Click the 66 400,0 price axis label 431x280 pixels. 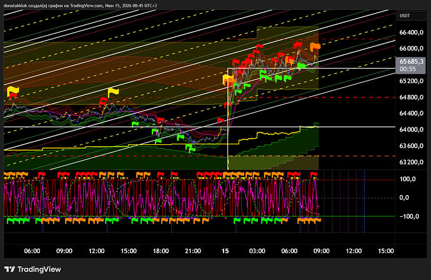pos(411,32)
